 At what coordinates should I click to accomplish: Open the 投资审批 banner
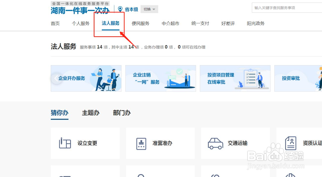(298, 78)
